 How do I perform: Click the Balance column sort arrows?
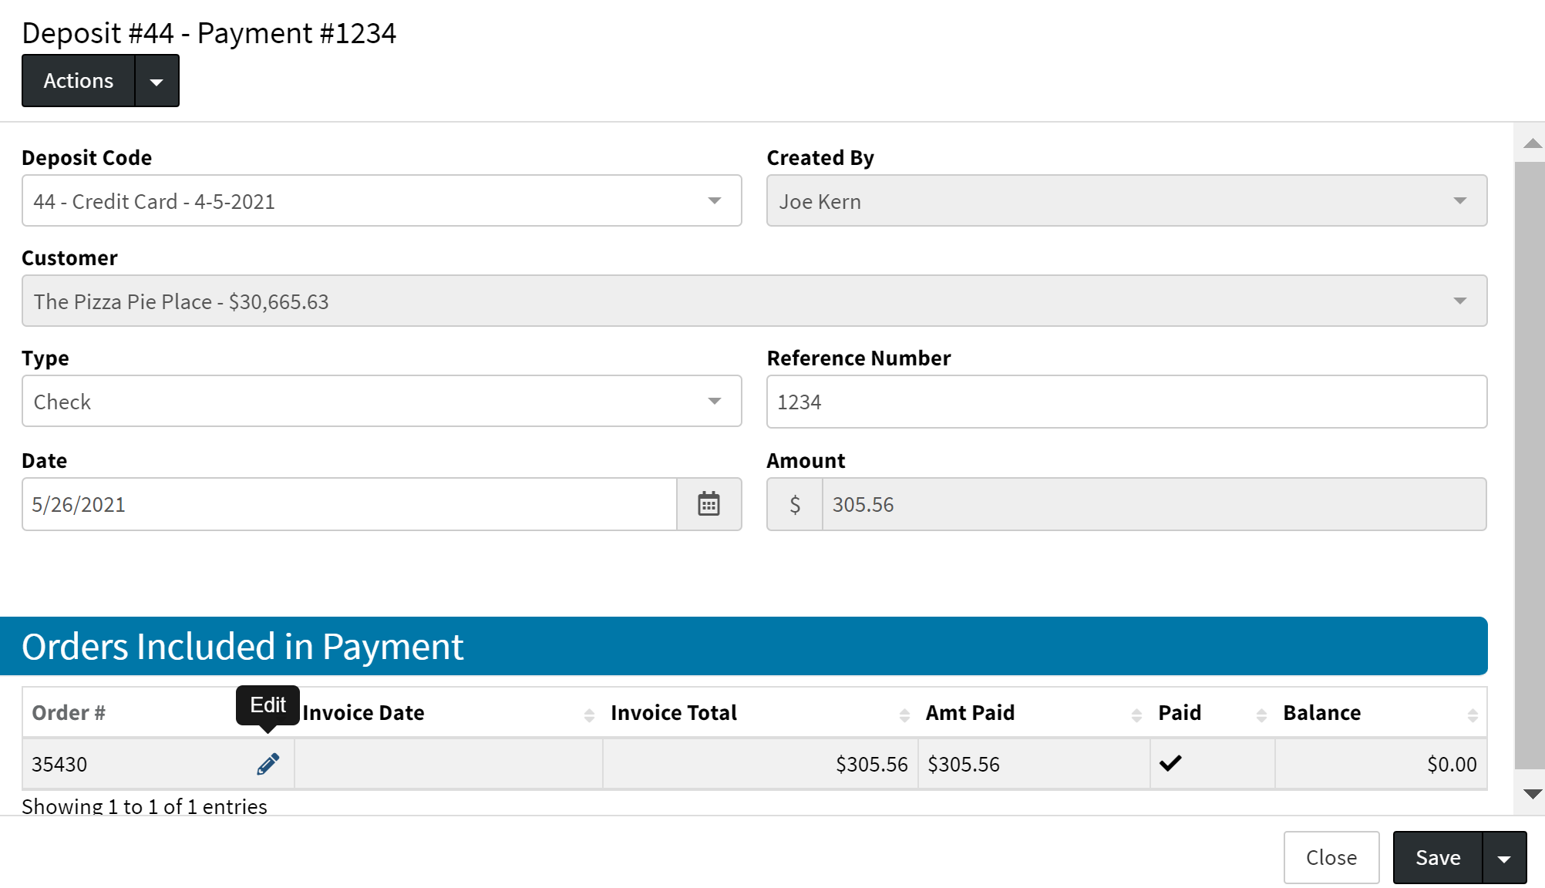(1473, 715)
